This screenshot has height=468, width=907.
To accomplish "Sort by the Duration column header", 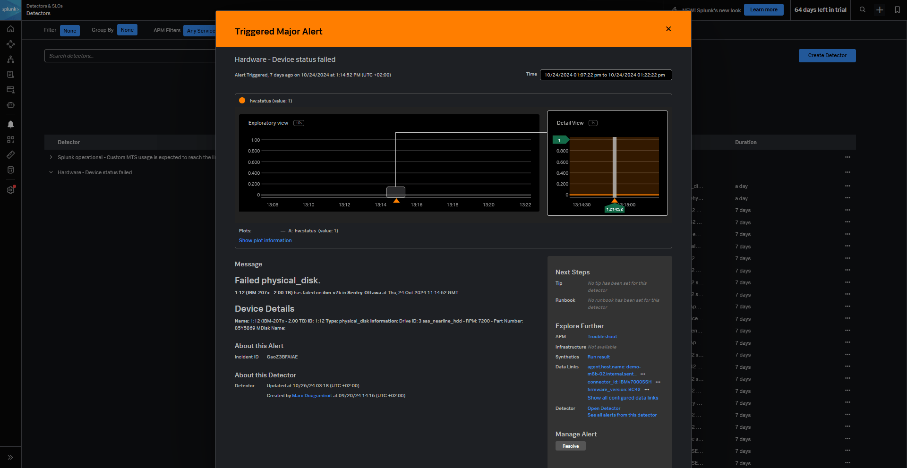I will [746, 142].
